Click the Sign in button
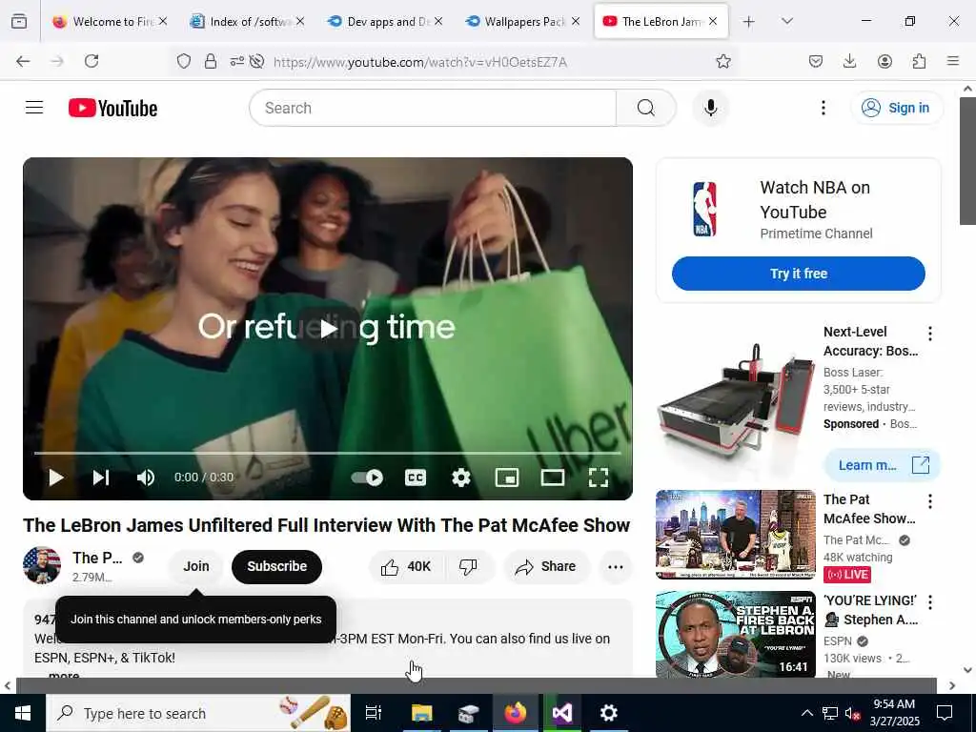 (896, 108)
